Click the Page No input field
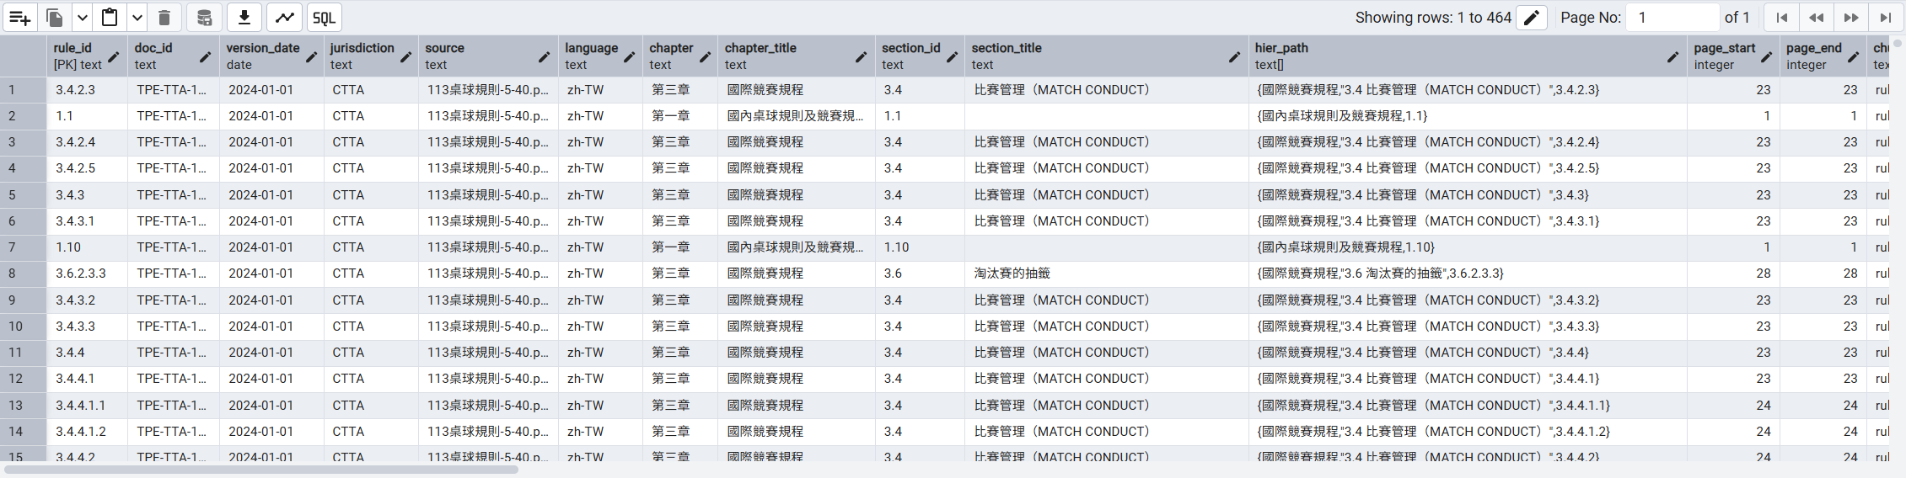Screen dimensions: 1906x478 1672,18
